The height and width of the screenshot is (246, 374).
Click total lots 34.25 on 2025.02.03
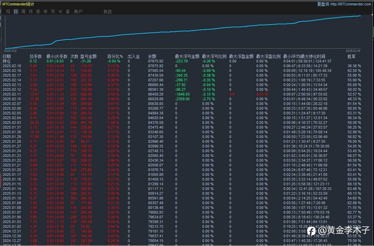[x=34, y=122]
